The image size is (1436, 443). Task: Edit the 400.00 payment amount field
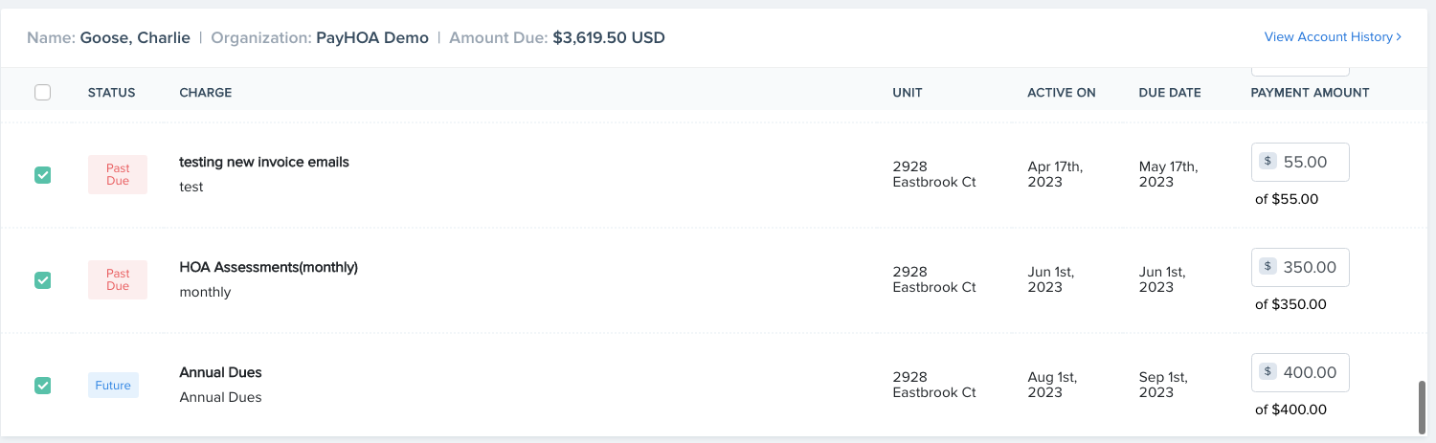pos(1312,373)
